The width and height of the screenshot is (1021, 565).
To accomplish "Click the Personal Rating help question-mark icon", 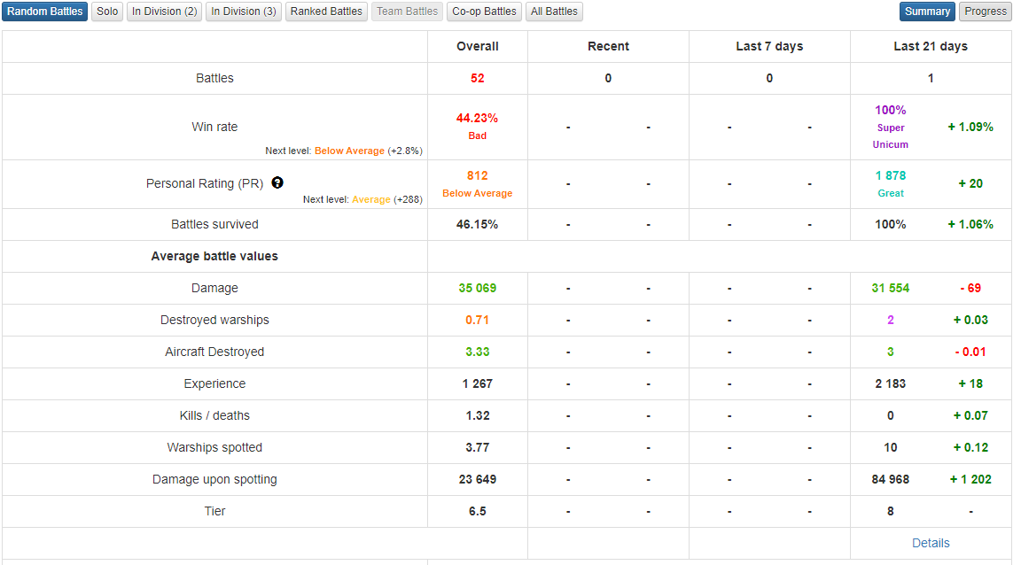I will point(277,183).
